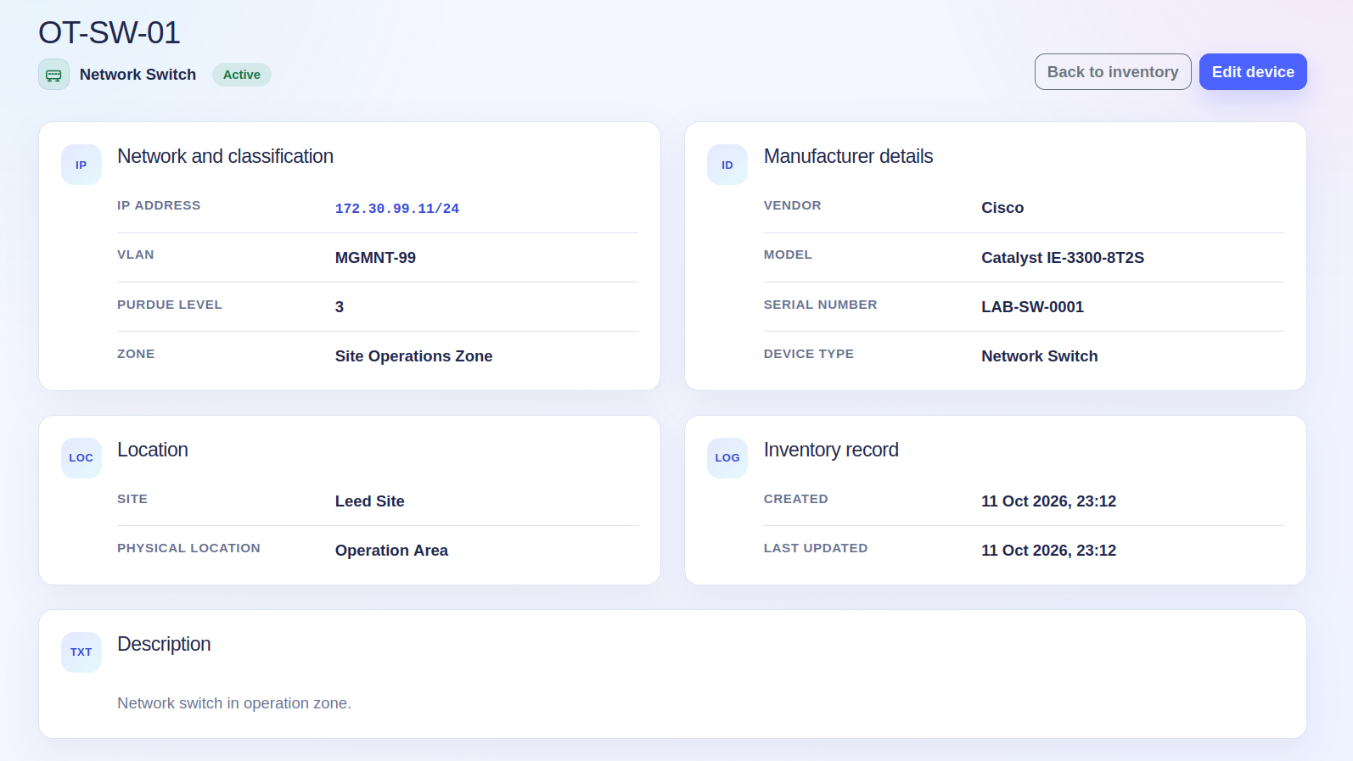Viewport: 1353px width, 761px height.
Task: Go back to inventory
Action: click(x=1113, y=72)
